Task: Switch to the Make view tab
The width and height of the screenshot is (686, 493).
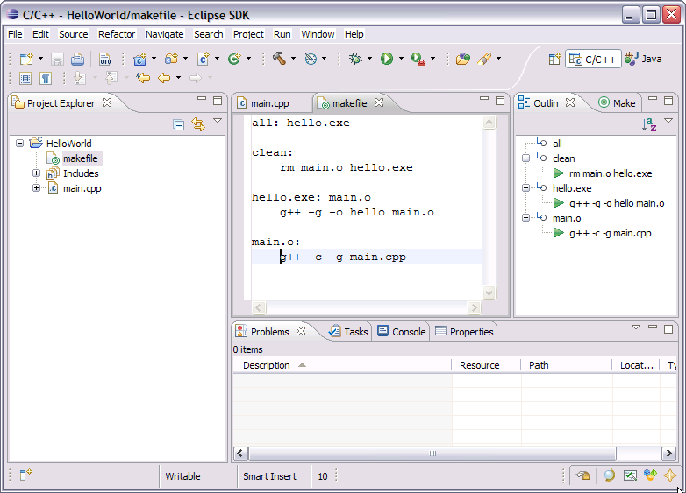Action: (618, 103)
